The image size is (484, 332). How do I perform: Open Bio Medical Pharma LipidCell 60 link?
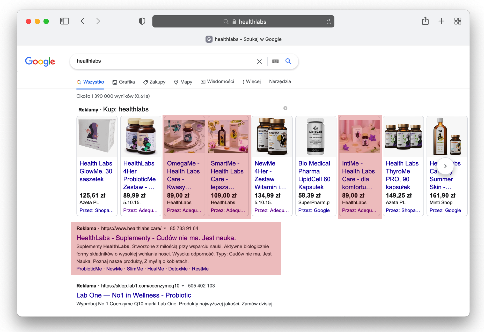314,175
